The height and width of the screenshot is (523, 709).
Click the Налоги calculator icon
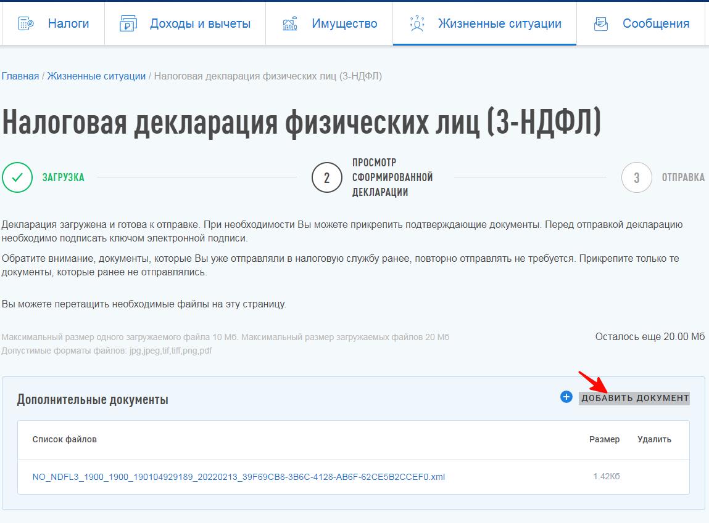coord(26,24)
